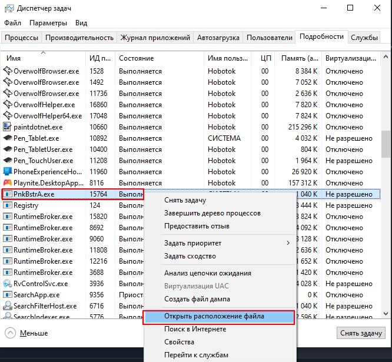Sort by the Имя column header
This screenshot has height=362, width=392.
point(43,58)
